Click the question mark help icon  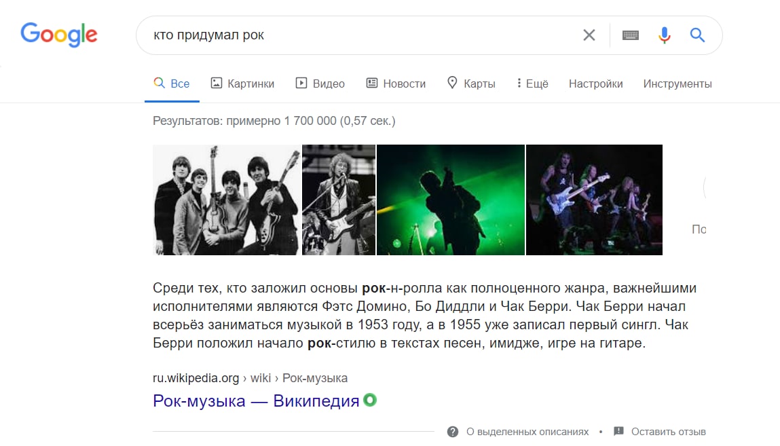coord(453,432)
